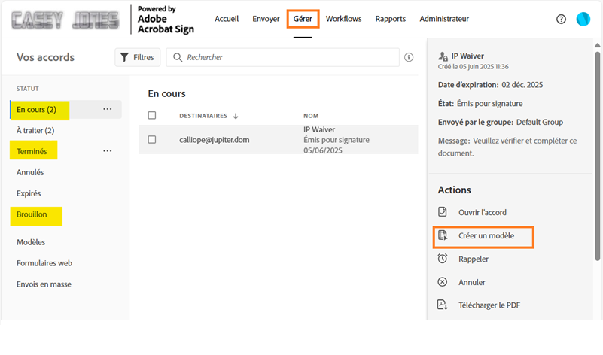Open the Rapports tab
This screenshot has width=603, height=355.
click(x=390, y=19)
